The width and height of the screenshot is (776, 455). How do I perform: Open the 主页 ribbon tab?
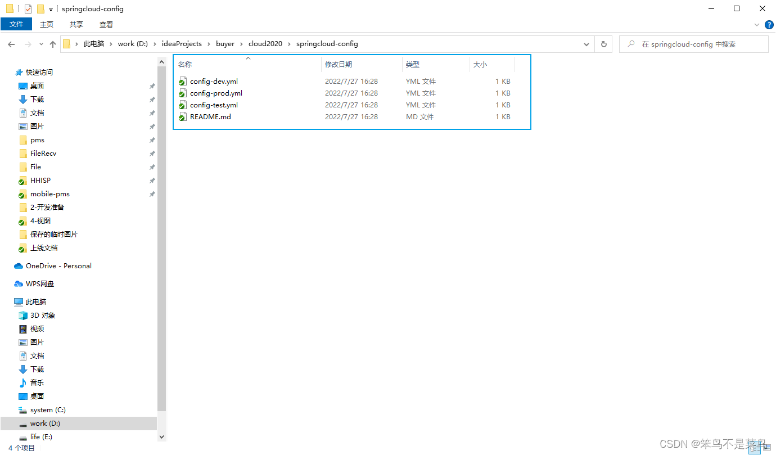pyautogui.click(x=47, y=24)
